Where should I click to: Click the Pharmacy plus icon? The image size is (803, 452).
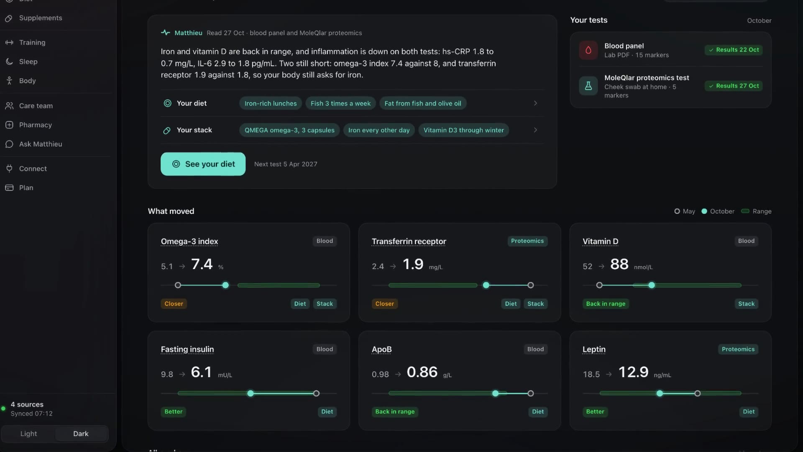pos(9,125)
